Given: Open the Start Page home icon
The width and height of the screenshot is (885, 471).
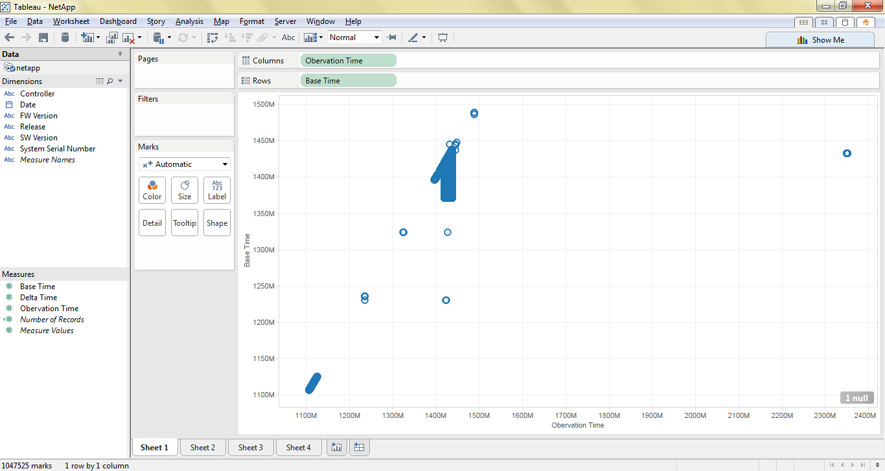Looking at the screenshot, I should (x=866, y=22).
